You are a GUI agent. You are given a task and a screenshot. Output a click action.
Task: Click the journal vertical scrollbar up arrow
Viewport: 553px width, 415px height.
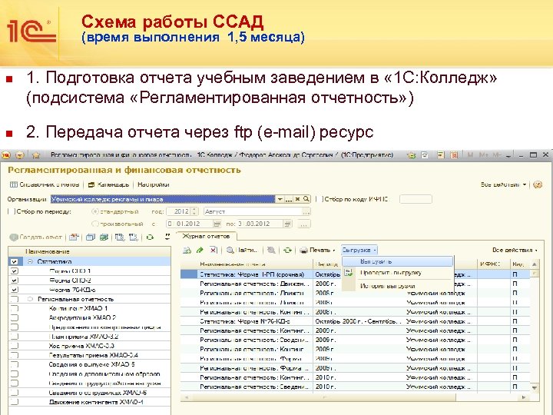(535, 264)
